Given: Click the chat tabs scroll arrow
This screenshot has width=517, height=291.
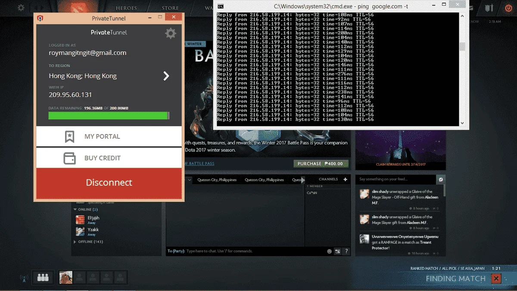Looking at the screenshot, I should point(303,180).
